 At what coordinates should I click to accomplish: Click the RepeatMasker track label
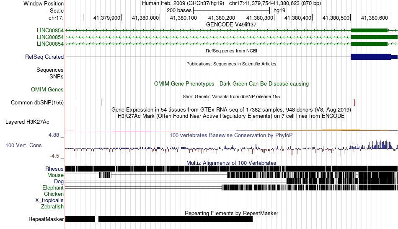(x=46, y=219)
